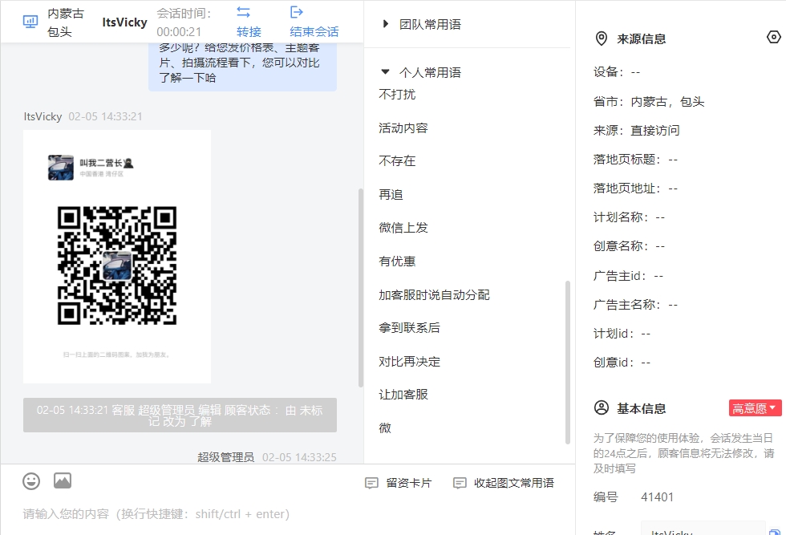
Task: Click the 计划id row
Action: click(622, 334)
